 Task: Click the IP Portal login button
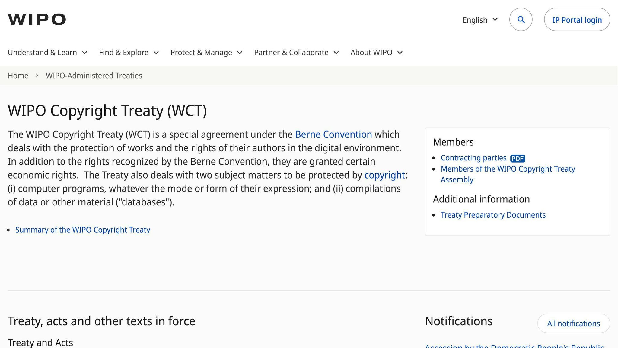pyautogui.click(x=577, y=19)
